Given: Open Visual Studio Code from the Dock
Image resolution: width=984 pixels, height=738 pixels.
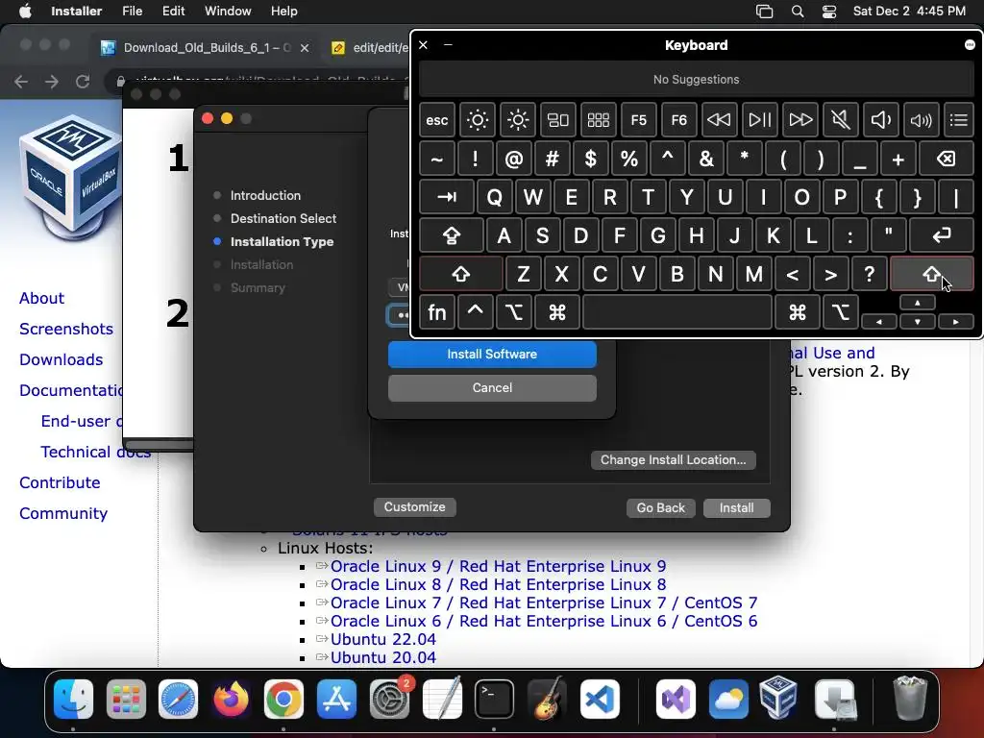Looking at the screenshot, I should pos(600,700).
